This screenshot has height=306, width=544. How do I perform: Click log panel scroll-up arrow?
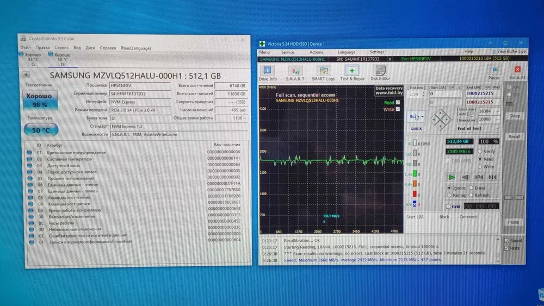498,240
